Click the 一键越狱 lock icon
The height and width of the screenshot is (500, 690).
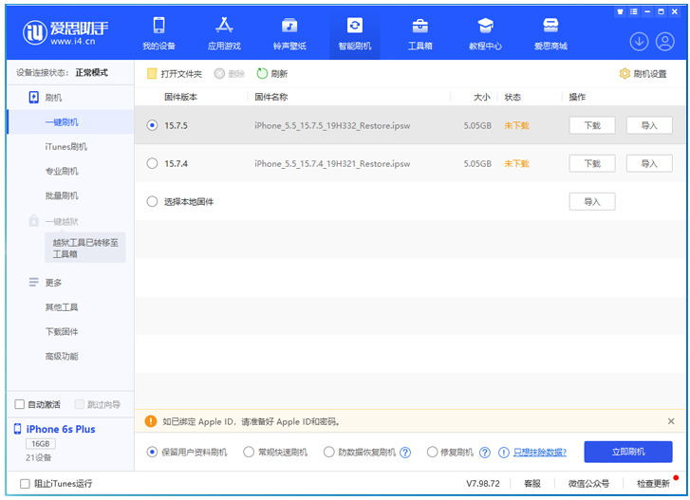pos(33,221)
